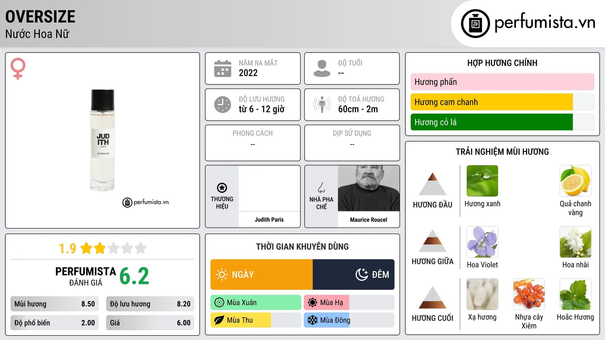
Task: Click the sillage icon beside Độ toả hương
Action: pyautogui.click(x=322, y=104)
